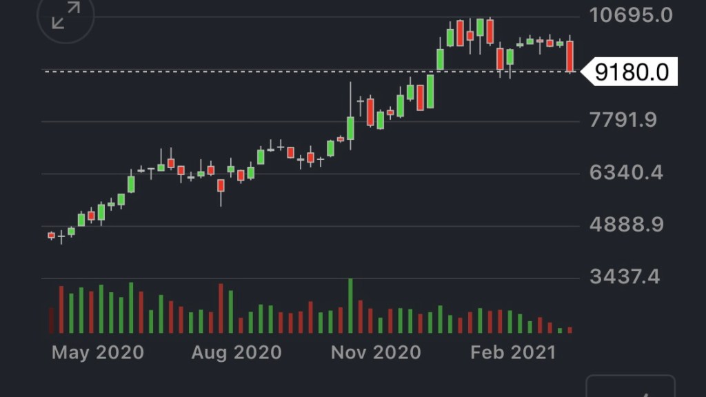This screenshot has width=706, height=397.
Task: Click the 3437.4 price axis label
Action: pos(625,277)
